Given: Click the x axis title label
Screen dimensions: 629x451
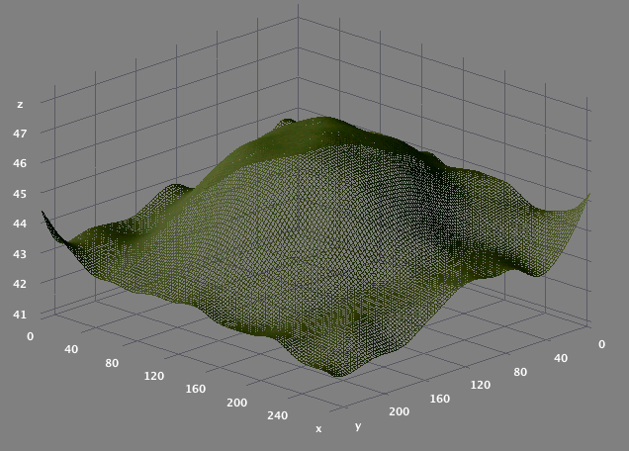Looking at the screenshot, I should (x=318, y=429).
